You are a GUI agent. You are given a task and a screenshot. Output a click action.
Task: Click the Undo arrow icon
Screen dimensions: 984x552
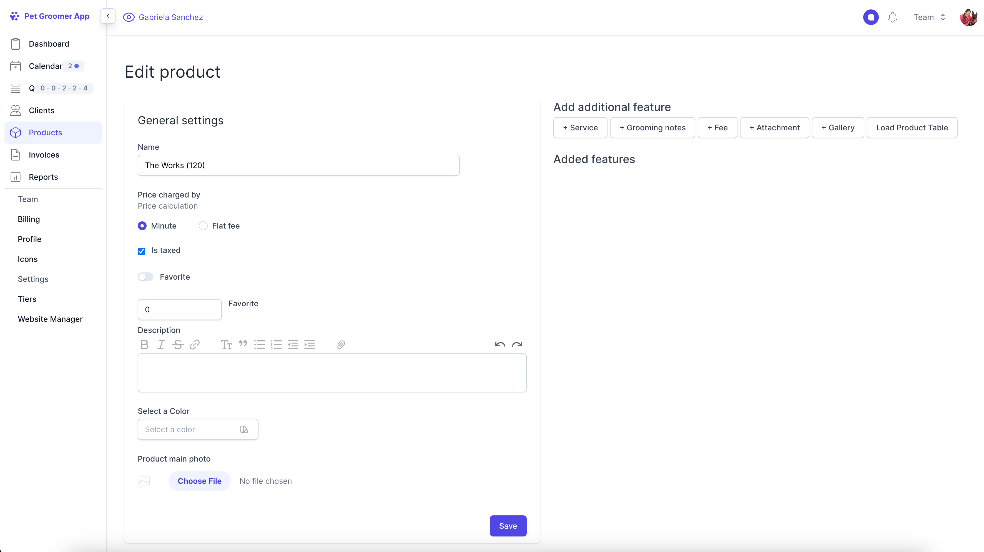[x=500, y=345]
